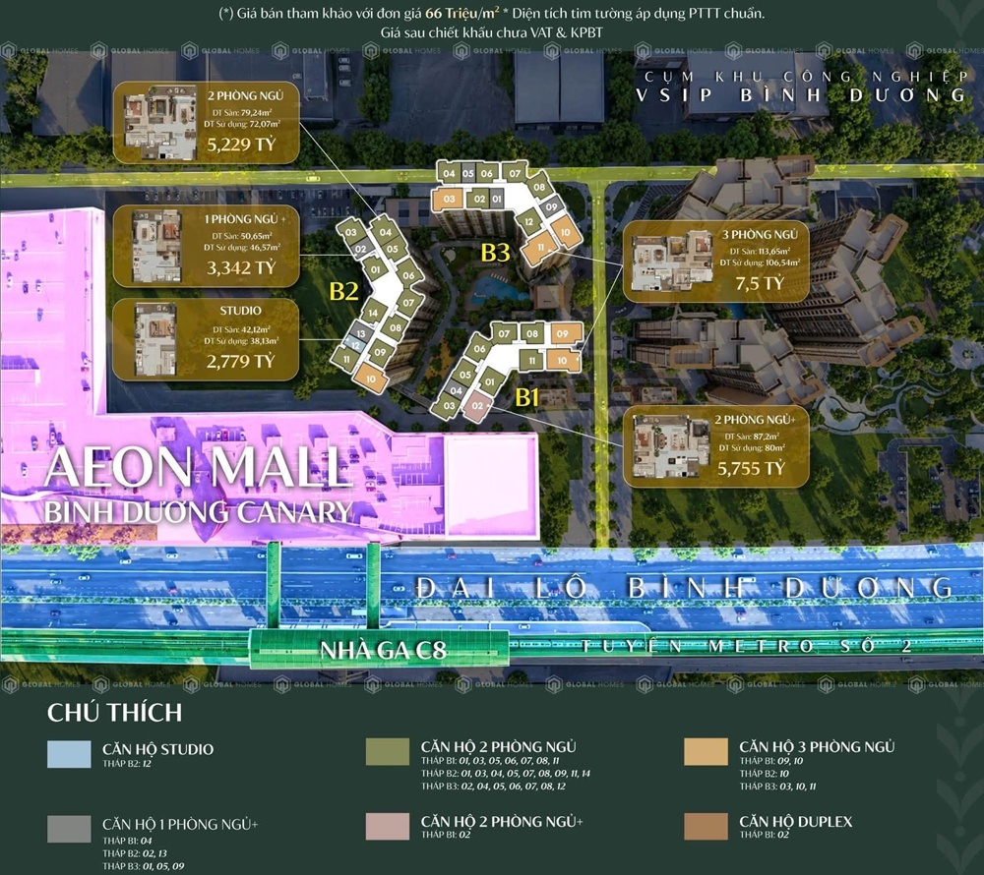Click unit 07 in tower B3
The image size is (984, 875).
pos(515,174)
